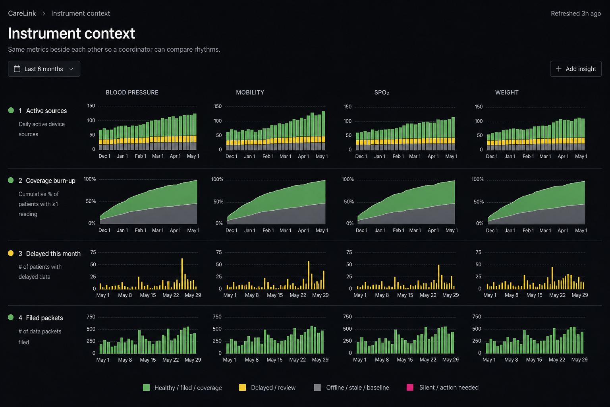The height and width of the screenshot is (407, 610).
Task: Open the Mobility Filed packets chart
Action: point(271,338)
